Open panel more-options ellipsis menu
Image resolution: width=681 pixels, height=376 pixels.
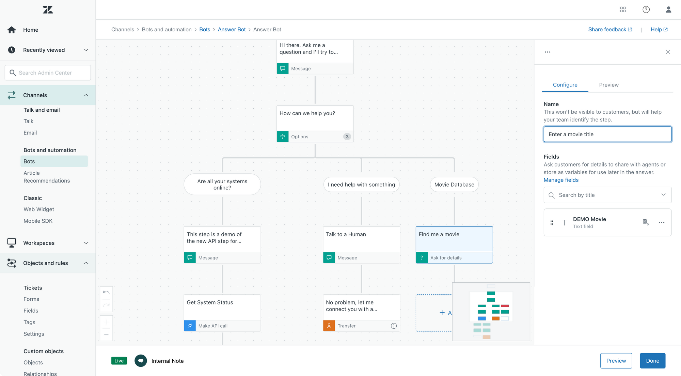(x=548, y=52)
